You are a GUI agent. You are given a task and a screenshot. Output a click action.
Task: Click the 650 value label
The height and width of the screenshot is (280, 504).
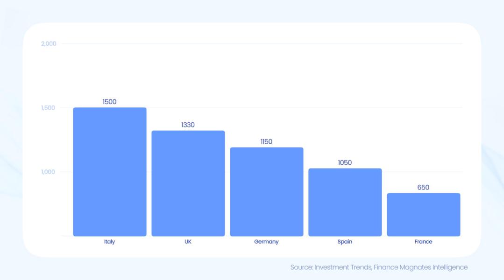[x=424, y=188]
